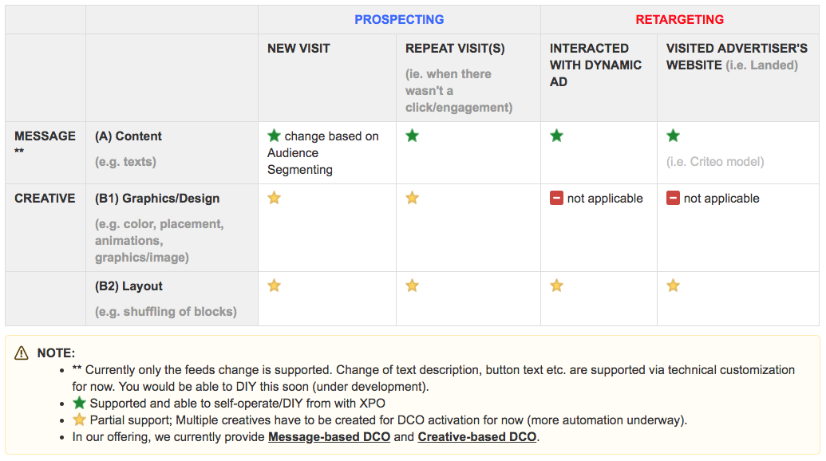Click yellow star in the note legend
Image resolution: width=826 pixels, height=461 pixels.
tap(79, 420)
